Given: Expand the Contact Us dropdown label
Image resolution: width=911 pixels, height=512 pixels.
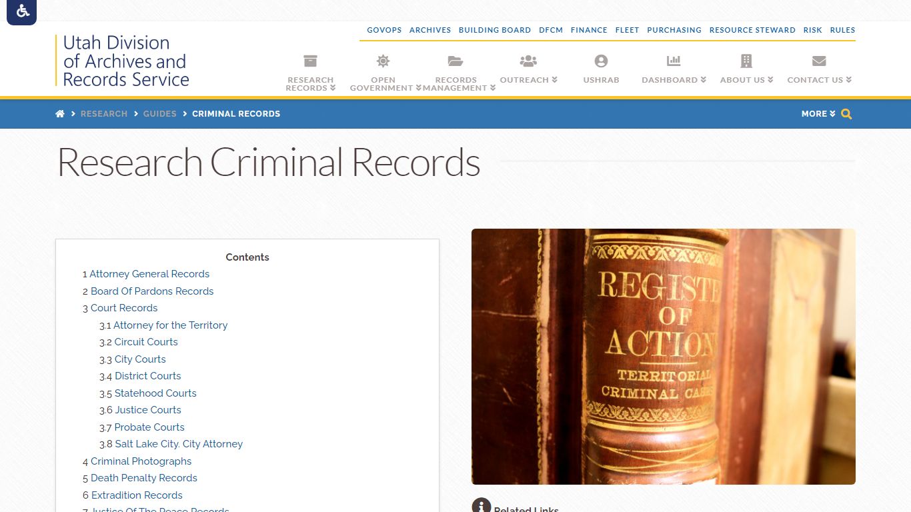Looking at the screenshot, I should pyautogui.click(x=819, y=80).
